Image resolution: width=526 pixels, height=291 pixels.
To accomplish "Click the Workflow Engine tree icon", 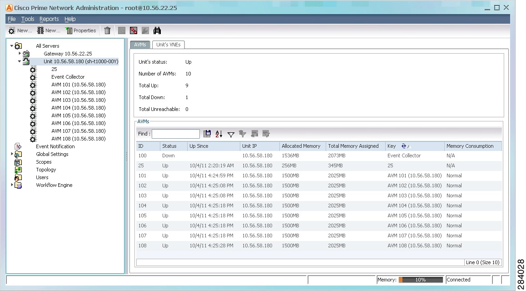I will tap(19, 185).
